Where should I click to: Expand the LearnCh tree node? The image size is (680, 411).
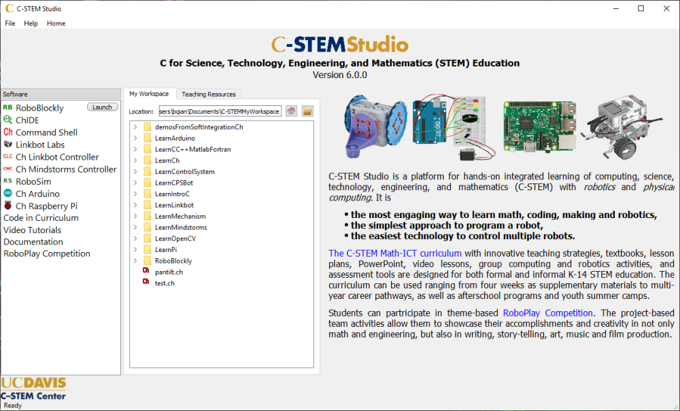coord(135,160)
